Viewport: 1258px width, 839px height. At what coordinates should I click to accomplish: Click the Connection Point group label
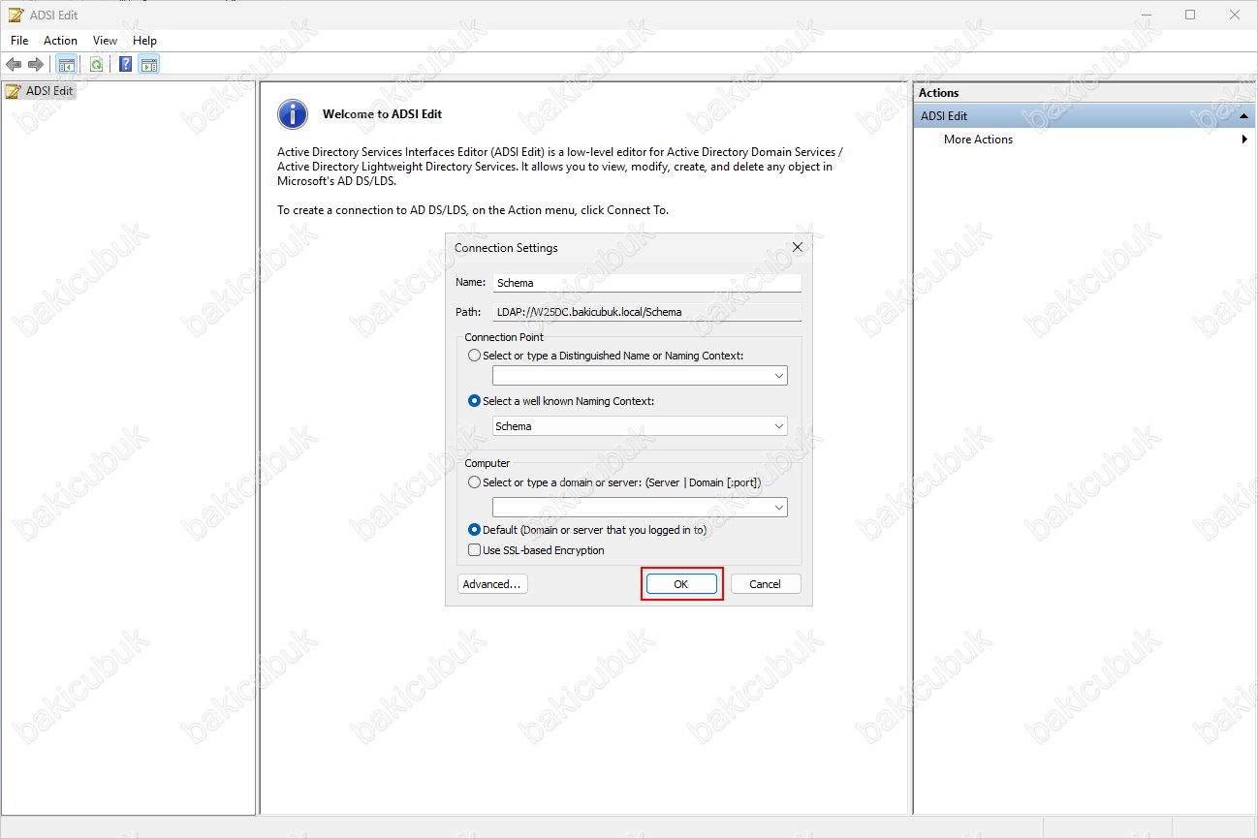[504, 337]
